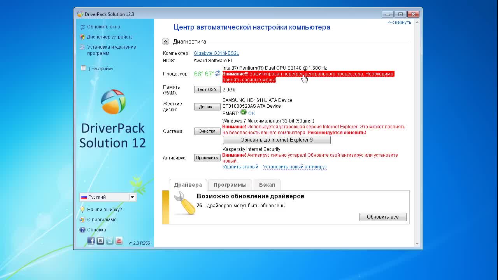Close the DriverPack Solution window
498x280 pixels.
point(413,14)
